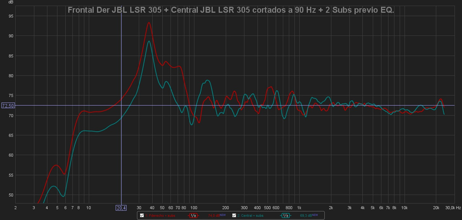Click the 20,4 cursor frequency readout

(x=121, y=208)
